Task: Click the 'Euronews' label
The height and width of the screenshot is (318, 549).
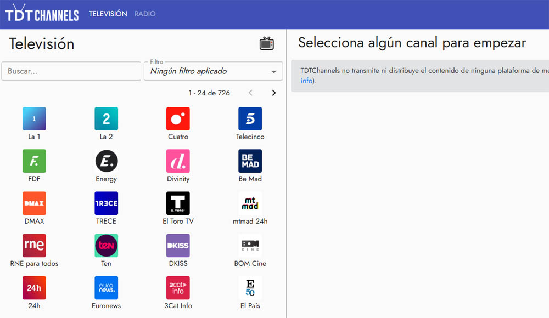Action: 106,306
